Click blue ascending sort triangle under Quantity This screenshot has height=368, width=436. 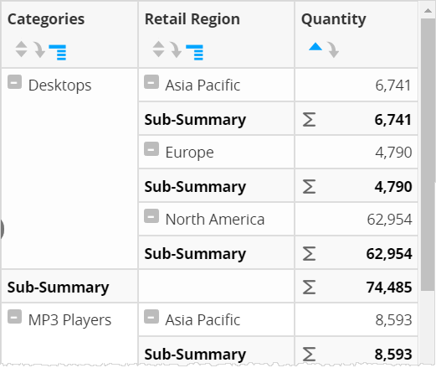(x=315, y=47)
